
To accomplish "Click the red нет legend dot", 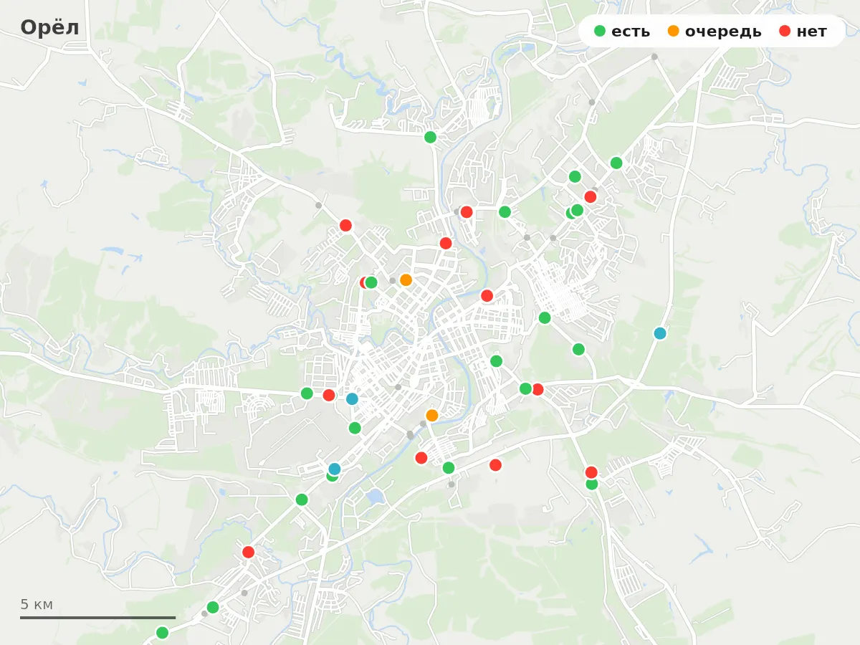I will point(785,31).
